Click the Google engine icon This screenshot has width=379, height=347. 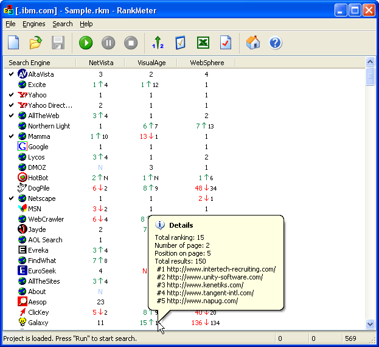tap(23, 147)
